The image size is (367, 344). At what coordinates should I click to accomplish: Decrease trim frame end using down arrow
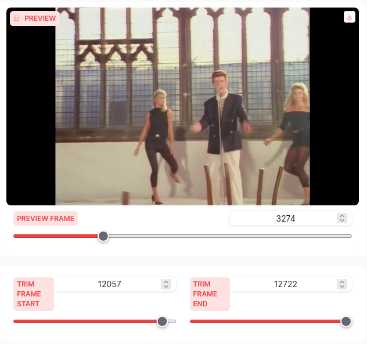tap(342, 287)
